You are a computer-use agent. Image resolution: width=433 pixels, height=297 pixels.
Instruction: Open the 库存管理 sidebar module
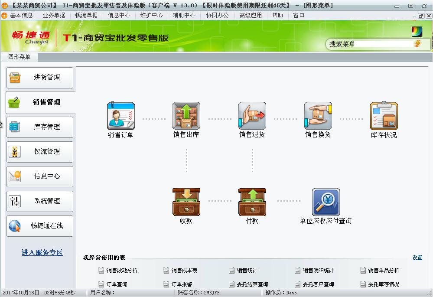pyautogui.click(x=39, y=127)
